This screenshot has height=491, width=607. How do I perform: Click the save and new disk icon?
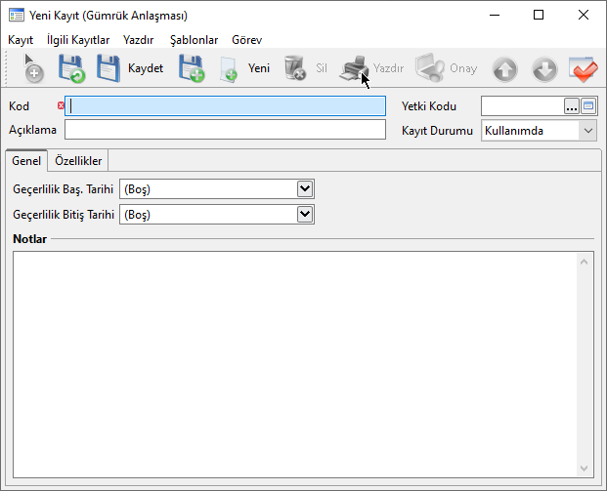191,68
